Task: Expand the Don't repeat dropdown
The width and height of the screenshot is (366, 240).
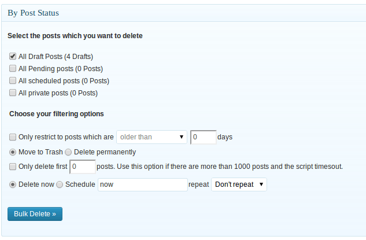Action: point(239,184)
